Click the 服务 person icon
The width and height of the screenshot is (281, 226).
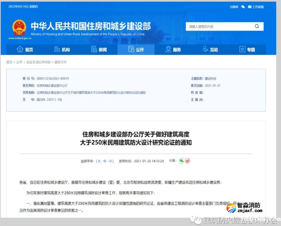pos(168,50)
